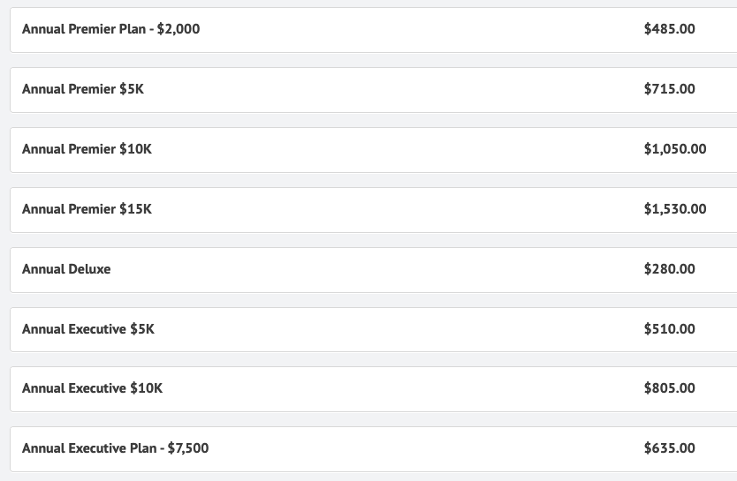This screenshot has height=481, width=737.
Task: Click the $280.00 price
Action: point(669,269)
